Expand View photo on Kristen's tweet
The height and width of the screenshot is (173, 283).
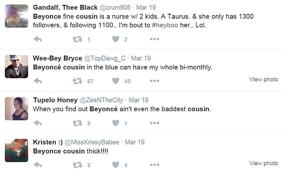click(x=264, y=163)
